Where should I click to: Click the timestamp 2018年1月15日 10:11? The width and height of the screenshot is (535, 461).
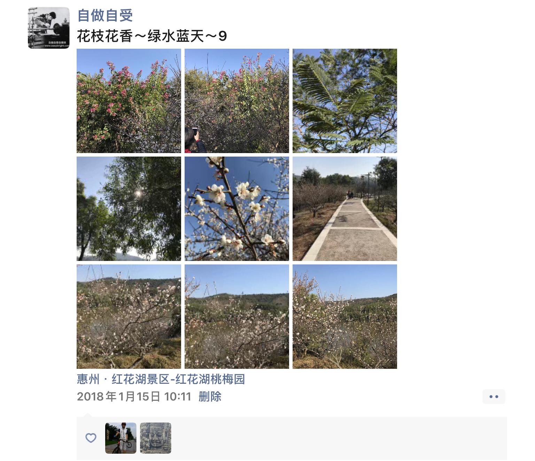click(x=134, y=397)
